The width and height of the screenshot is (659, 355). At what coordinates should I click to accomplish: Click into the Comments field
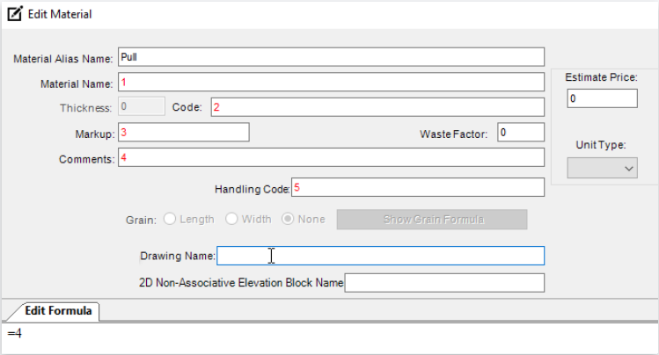coord(331,157)
